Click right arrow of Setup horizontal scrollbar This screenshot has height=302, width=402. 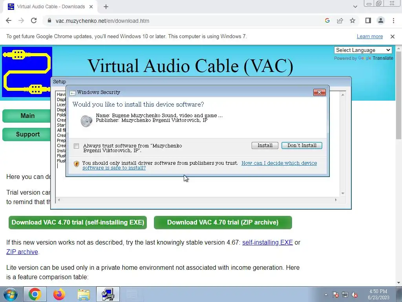(x=336, y=200)
